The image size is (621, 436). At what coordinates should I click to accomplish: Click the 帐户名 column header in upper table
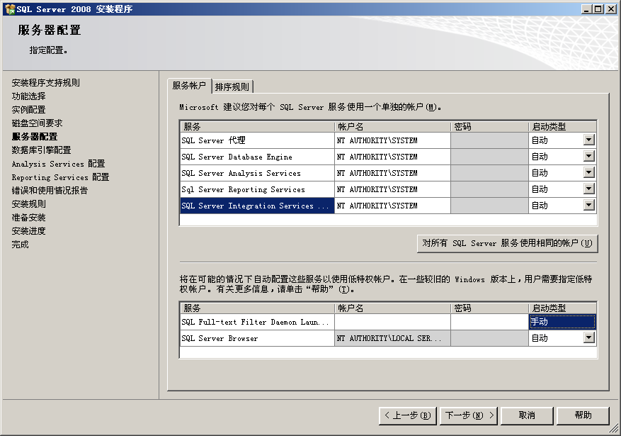pyautogui.click(x=393, y=127)
